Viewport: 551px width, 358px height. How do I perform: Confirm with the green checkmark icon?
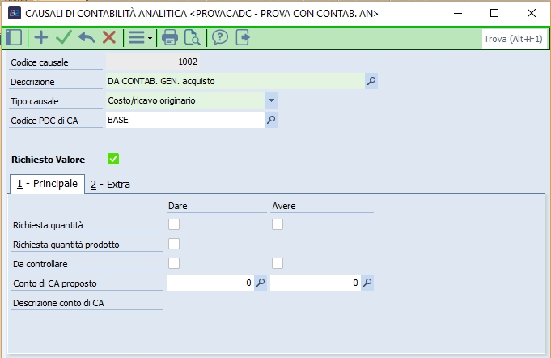click(64, 37)
